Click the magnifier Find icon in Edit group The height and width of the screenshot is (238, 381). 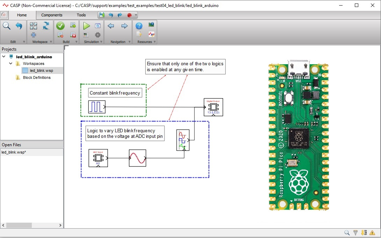point(7,26)
